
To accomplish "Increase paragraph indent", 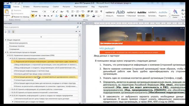I will [92, 11].
